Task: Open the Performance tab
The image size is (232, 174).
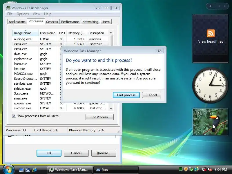Action: pyautogui.click(x=70, y=22)
